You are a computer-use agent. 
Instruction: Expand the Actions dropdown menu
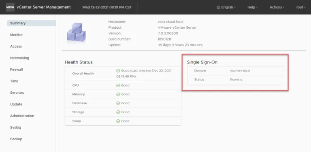[277, 7]
